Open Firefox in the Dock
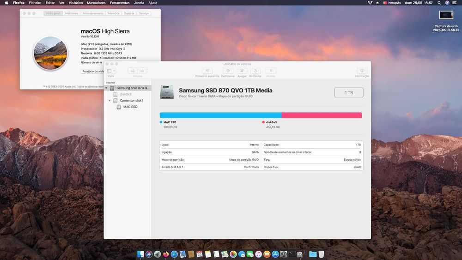This screenshot has height=260, width=462. pos(166,254)
